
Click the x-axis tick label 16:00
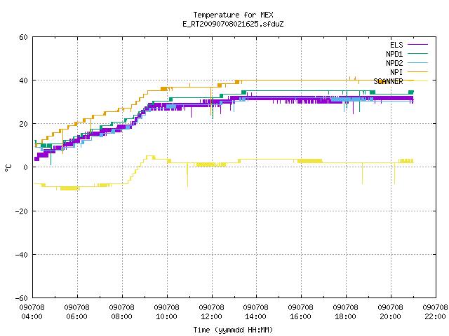tap(300, 316)
